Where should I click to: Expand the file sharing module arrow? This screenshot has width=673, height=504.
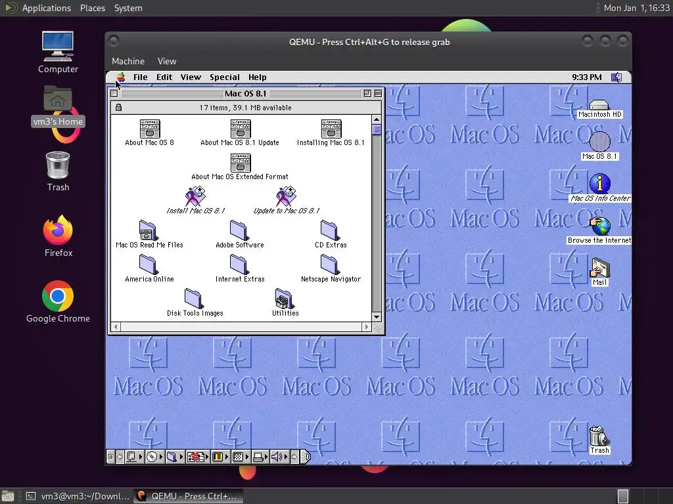pyautogui.click(x=181, y=457)
